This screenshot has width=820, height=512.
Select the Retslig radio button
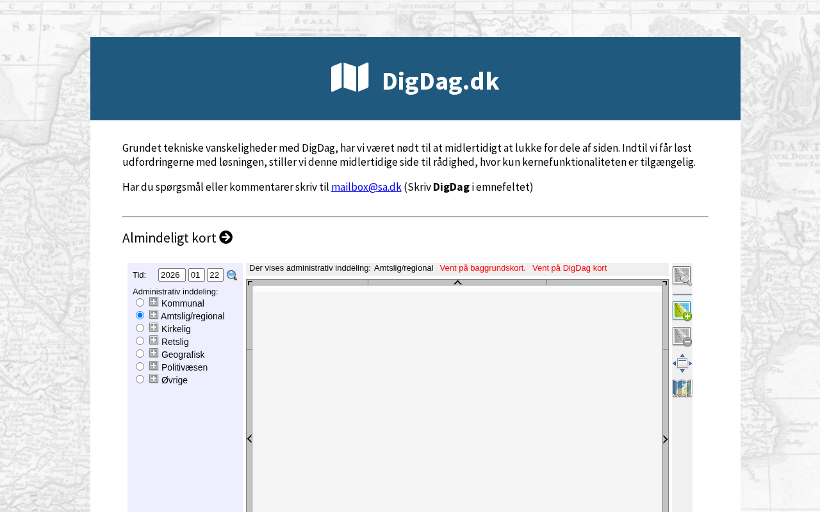[140, 341]
